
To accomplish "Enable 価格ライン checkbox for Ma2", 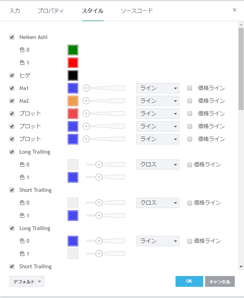I will click(190, 101).
